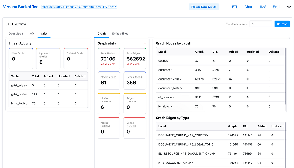Switch to the Embeddings tab
The height and width of the screenshot is (168, 294).
click(x=120, y=34)
